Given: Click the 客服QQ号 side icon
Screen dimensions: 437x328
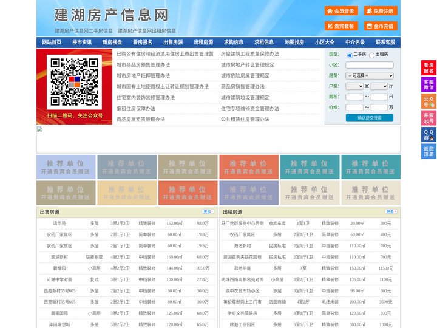Looking at the screenshot, I should [x=429, y=118].
